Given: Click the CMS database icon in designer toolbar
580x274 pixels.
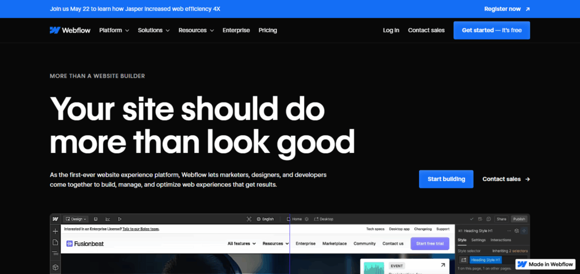Looking at the screenshot, I should [x=96, y=219].
